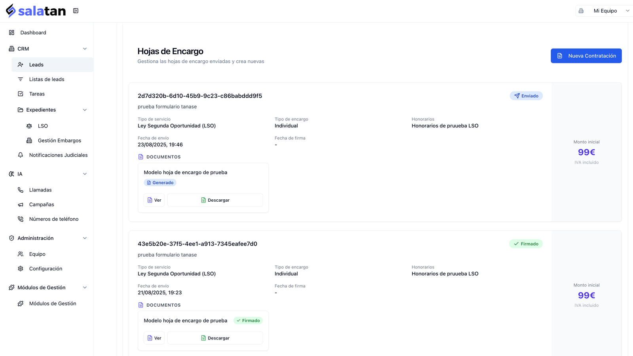This screenshot has height=356, width=633.
Task: Collapse the Administración section chevron
Action: (x=85, y=238)
